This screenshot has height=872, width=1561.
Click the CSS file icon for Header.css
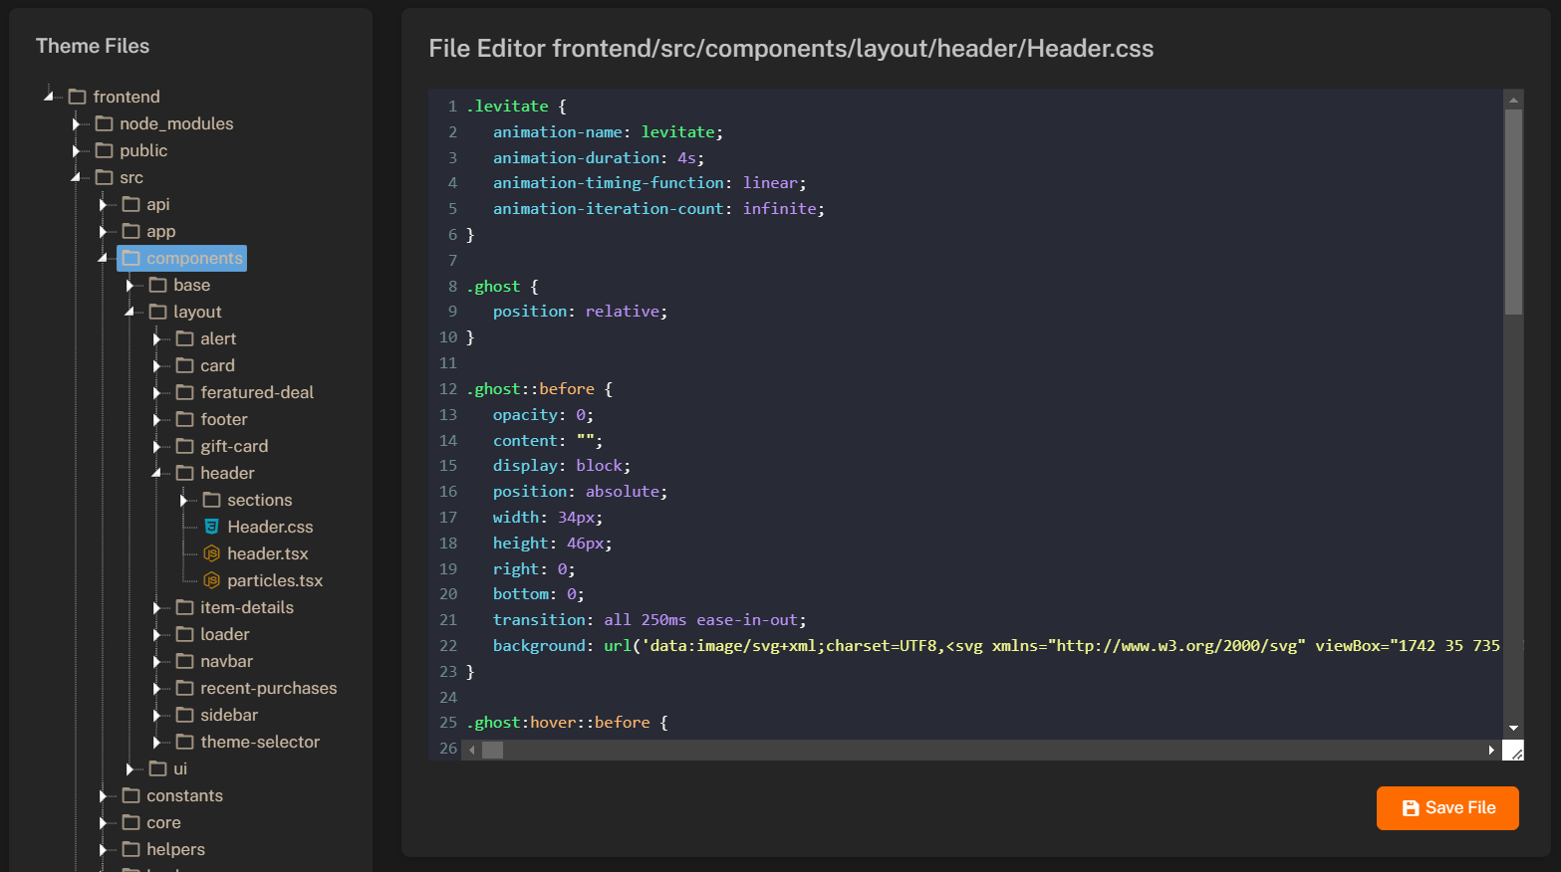coord(211,527)
